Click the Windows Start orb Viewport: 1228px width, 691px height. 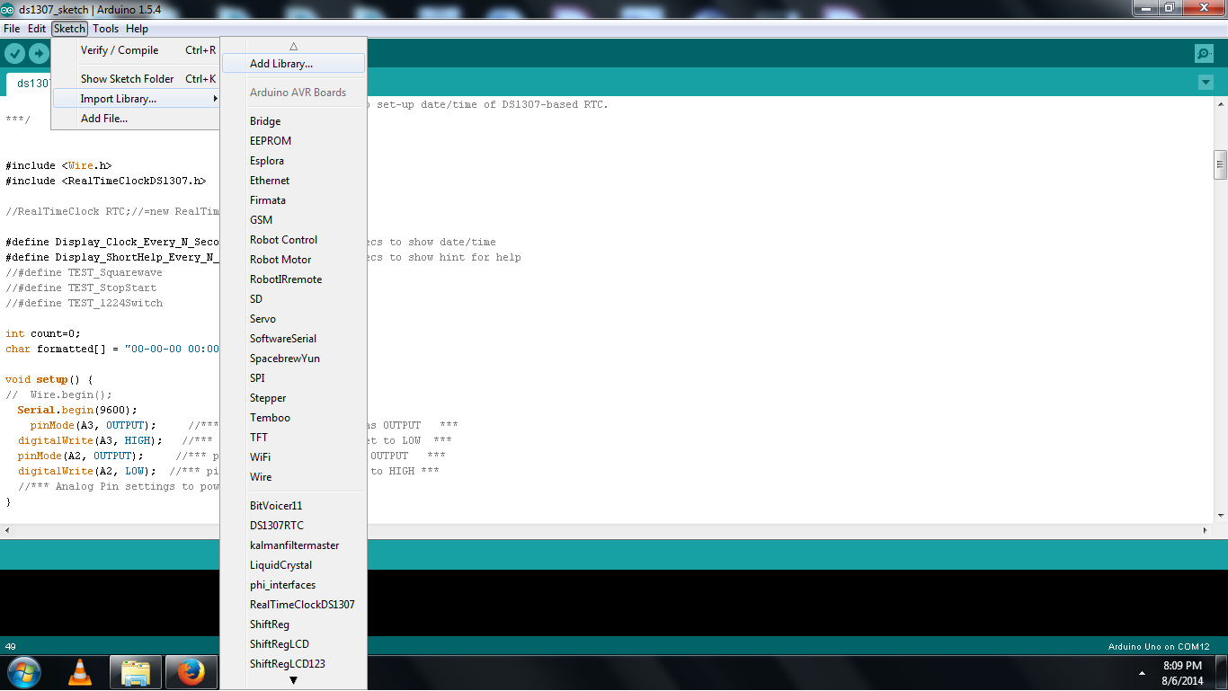(x=23, y=671)
